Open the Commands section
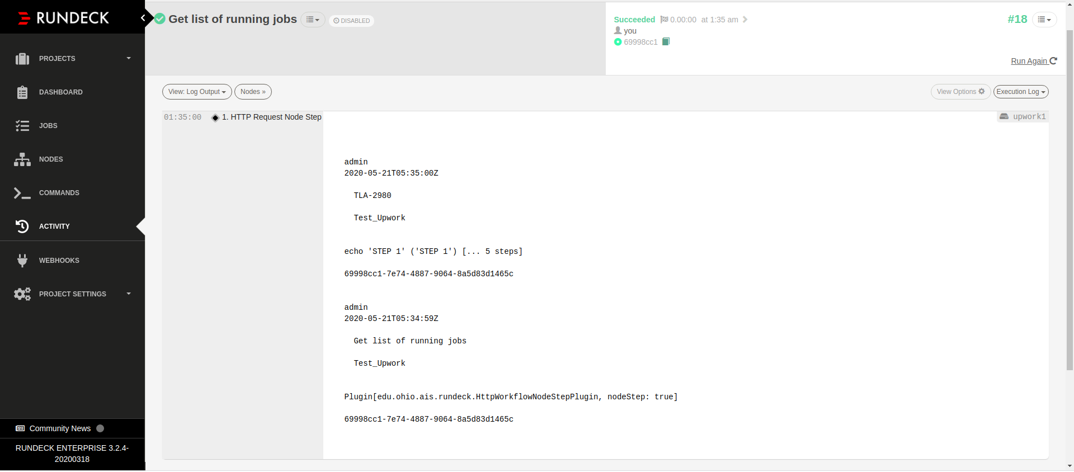1074x472 pixels. (59, 193)
